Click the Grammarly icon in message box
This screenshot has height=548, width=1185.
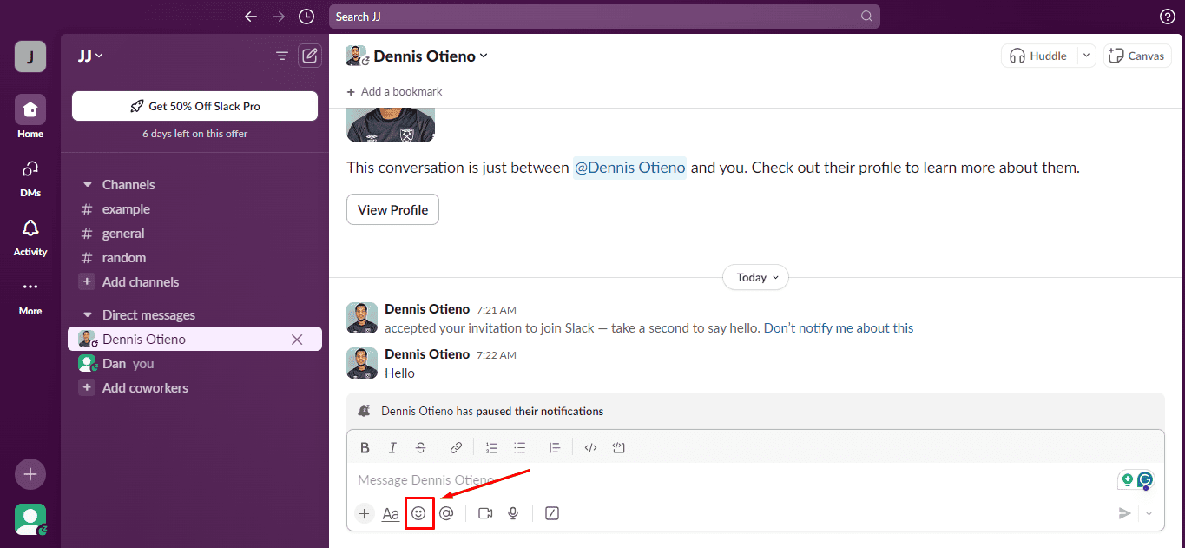coord(1146,479)
